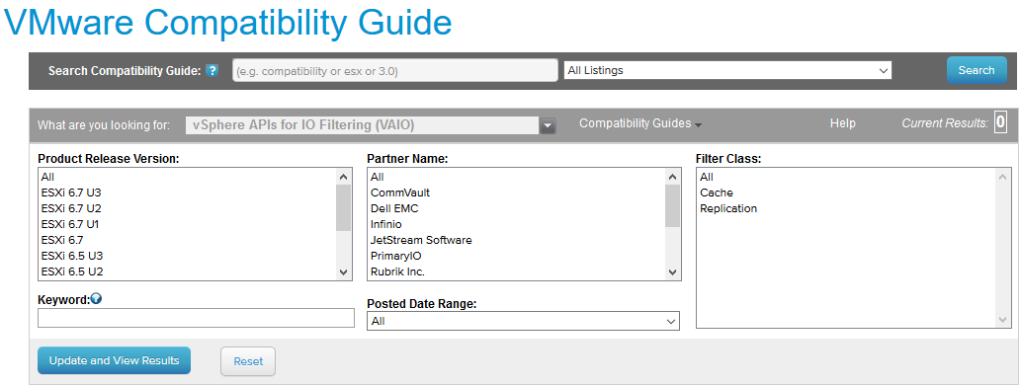Select JetStream Software partner
1020x386 pixels.
coord(516,240)
